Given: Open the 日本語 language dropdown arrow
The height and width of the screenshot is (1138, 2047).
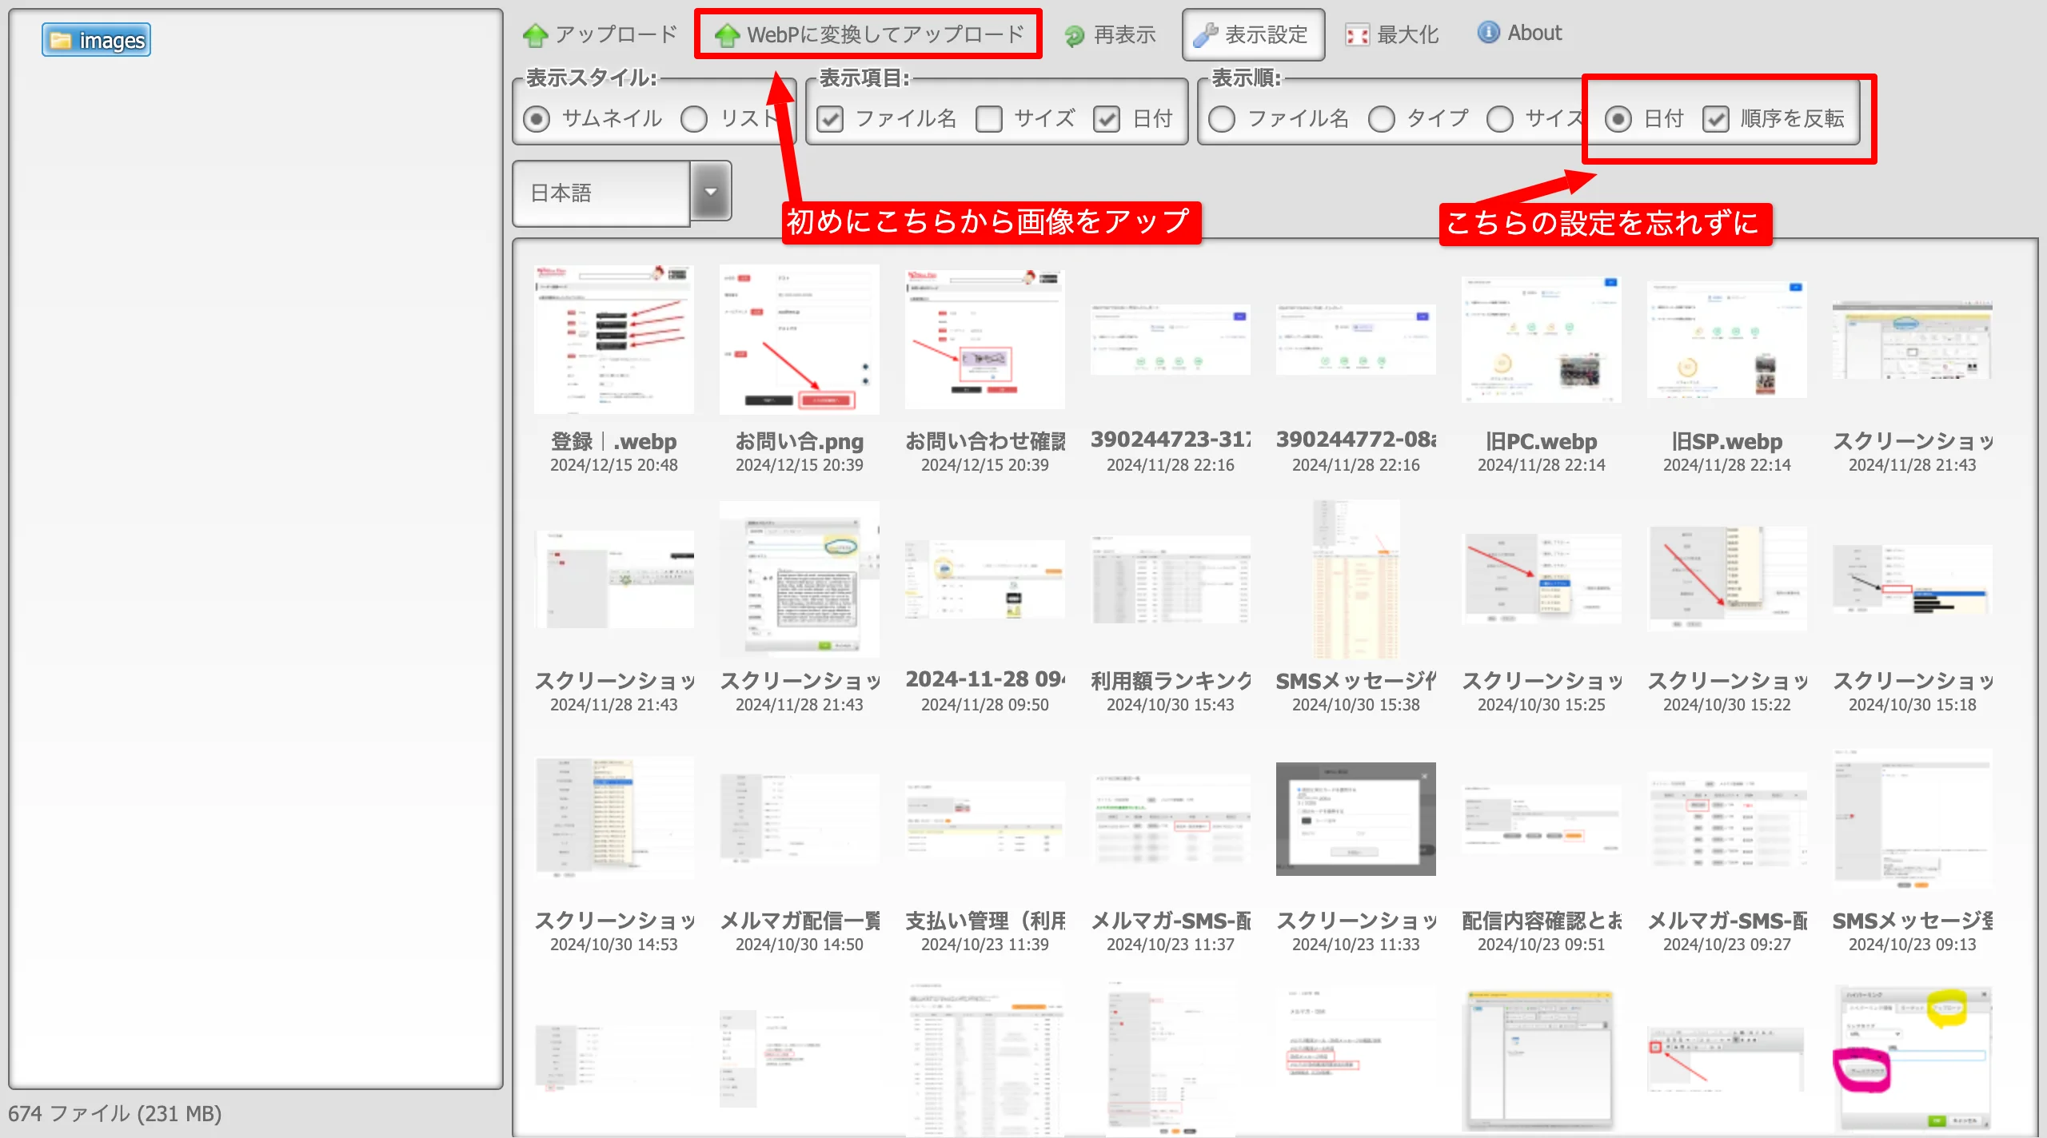Looking at the screenshot, I should click(x=711, y=192).
